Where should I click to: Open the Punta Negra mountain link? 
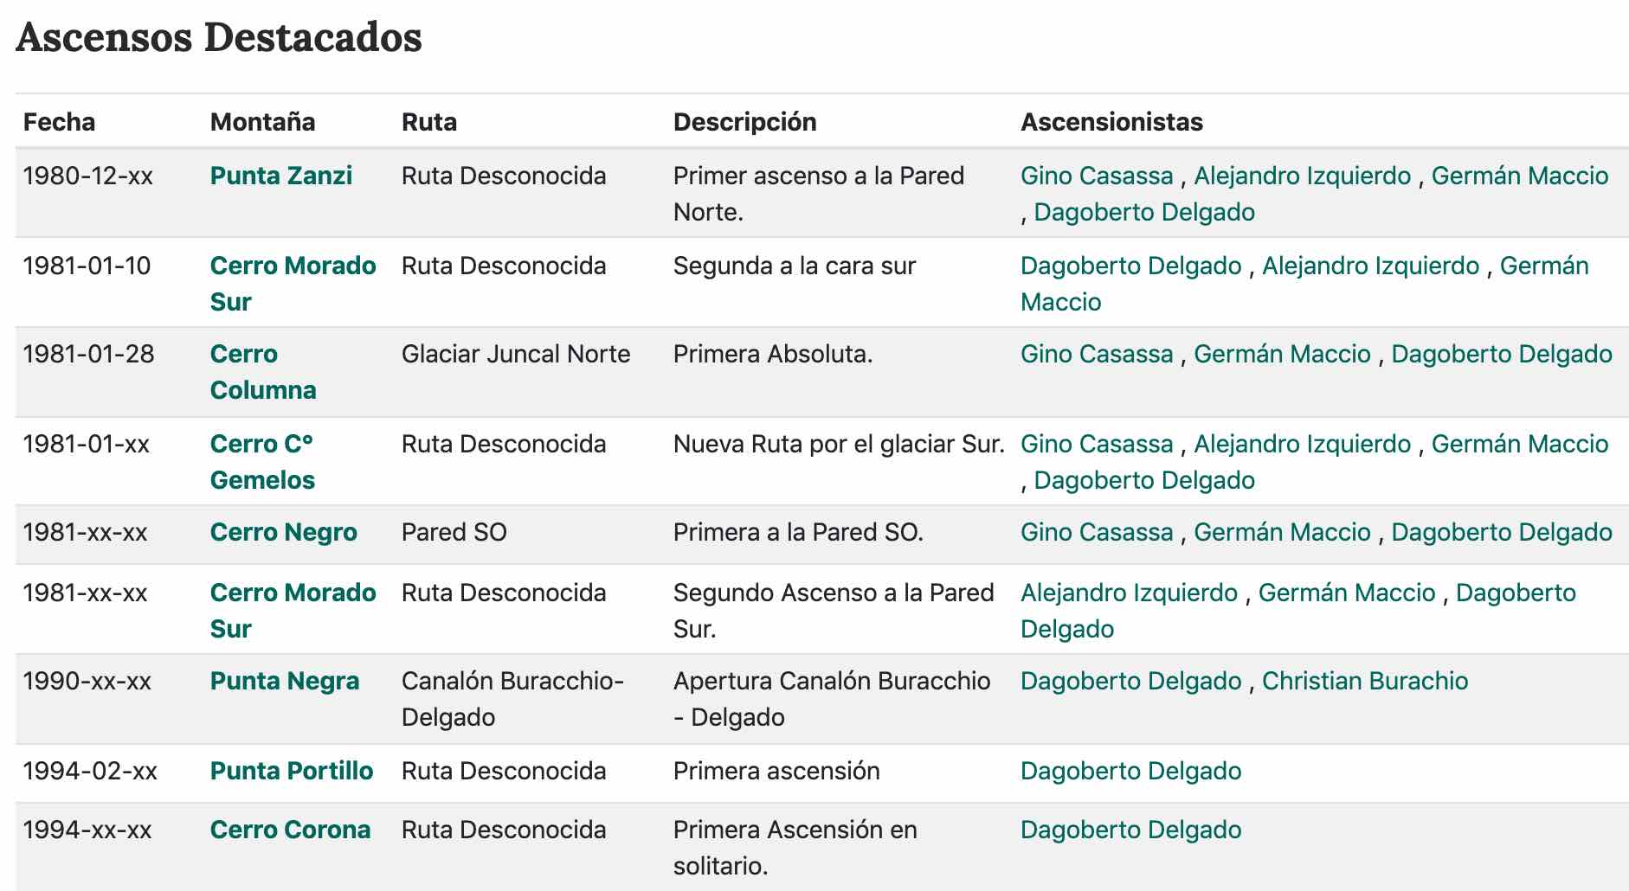point(284,681)
